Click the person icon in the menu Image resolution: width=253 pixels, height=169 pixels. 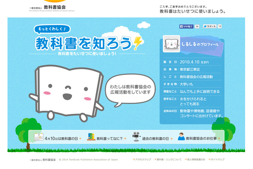(x=181, y=136)
